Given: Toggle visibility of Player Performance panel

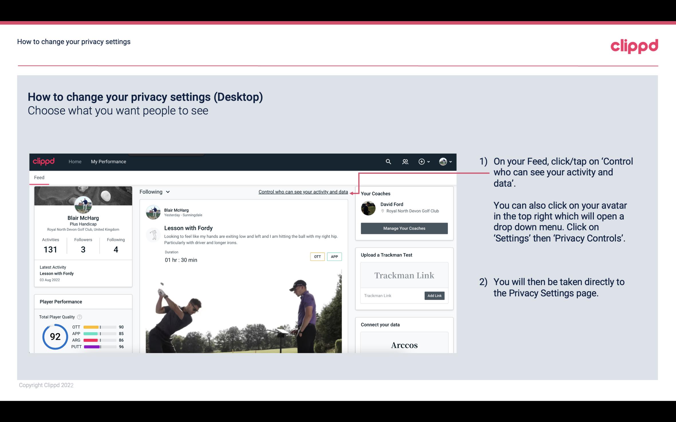Looking at the screenshot, I should click(61, 302).
